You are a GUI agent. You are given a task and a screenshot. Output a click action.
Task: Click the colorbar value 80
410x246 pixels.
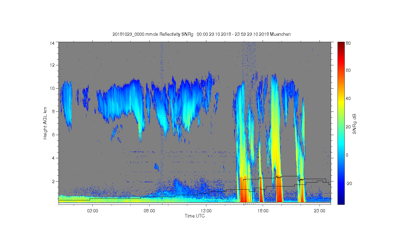[348, 43]
